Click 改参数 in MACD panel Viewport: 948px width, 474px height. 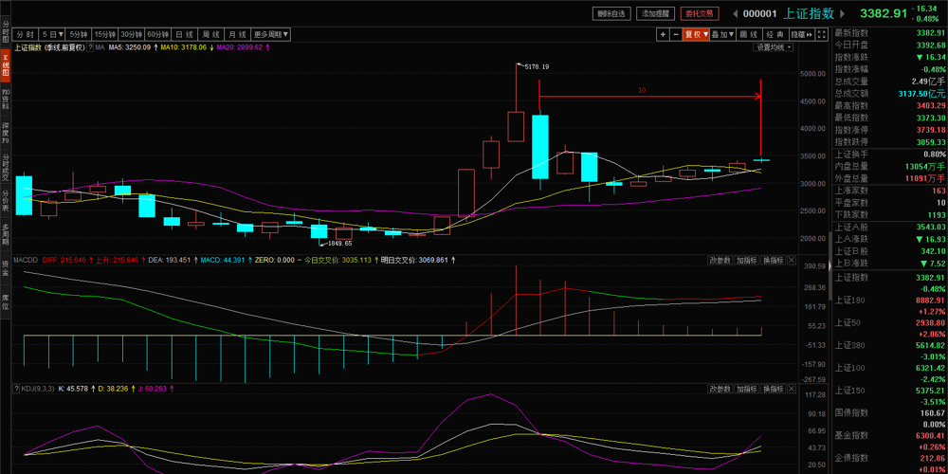pos(720,259)
